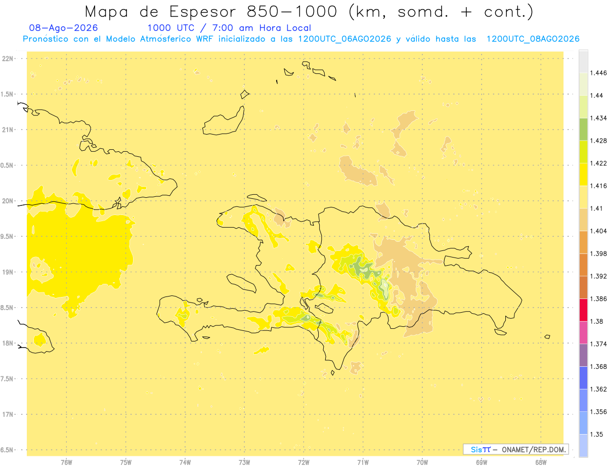Click the '22N' latitude label
Viewport: 607px width, 469px height.
[x=8, y=59]
